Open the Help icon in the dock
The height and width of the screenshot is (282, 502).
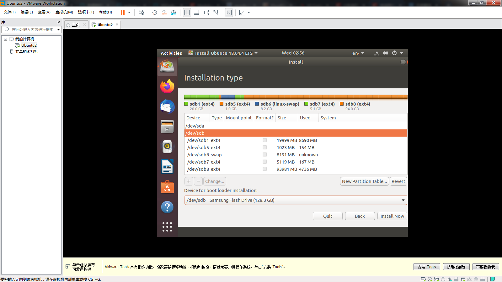[167, 207]
